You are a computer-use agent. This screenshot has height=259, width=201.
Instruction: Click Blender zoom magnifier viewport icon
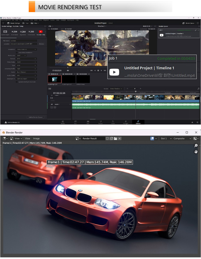click(196, 145)
